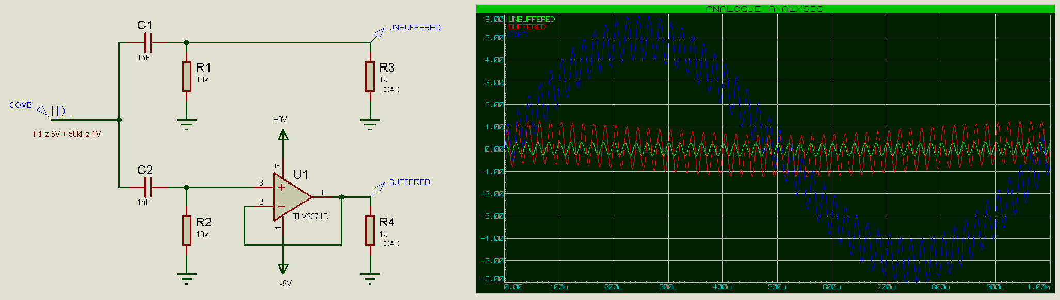Click the ground symbol below R4
1060x300 pixels.
tap(370, 278)
